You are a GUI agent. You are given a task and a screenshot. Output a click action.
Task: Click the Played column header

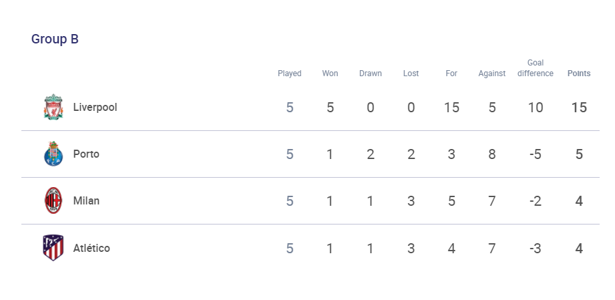(289, 73)
